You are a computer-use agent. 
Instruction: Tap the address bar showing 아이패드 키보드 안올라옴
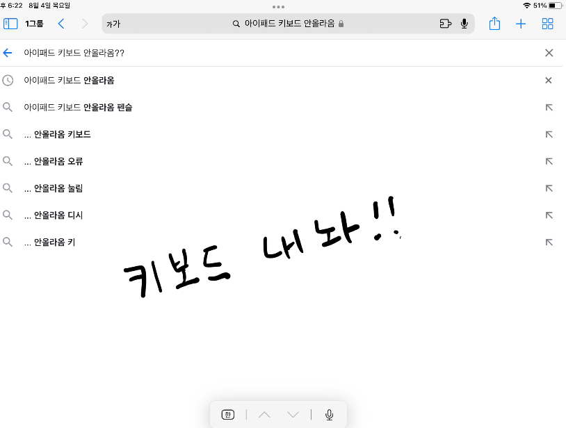[288, 24]
